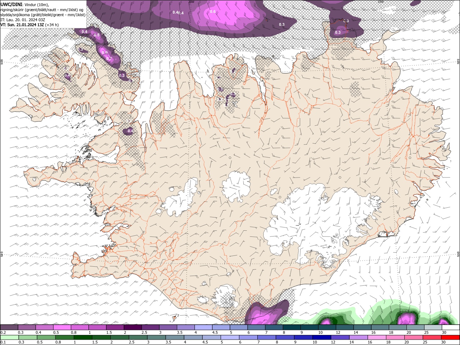Pick the first grey-purple snow swatch after 0.2
Screen dimensions: 460x345
[x=9, y=327]
